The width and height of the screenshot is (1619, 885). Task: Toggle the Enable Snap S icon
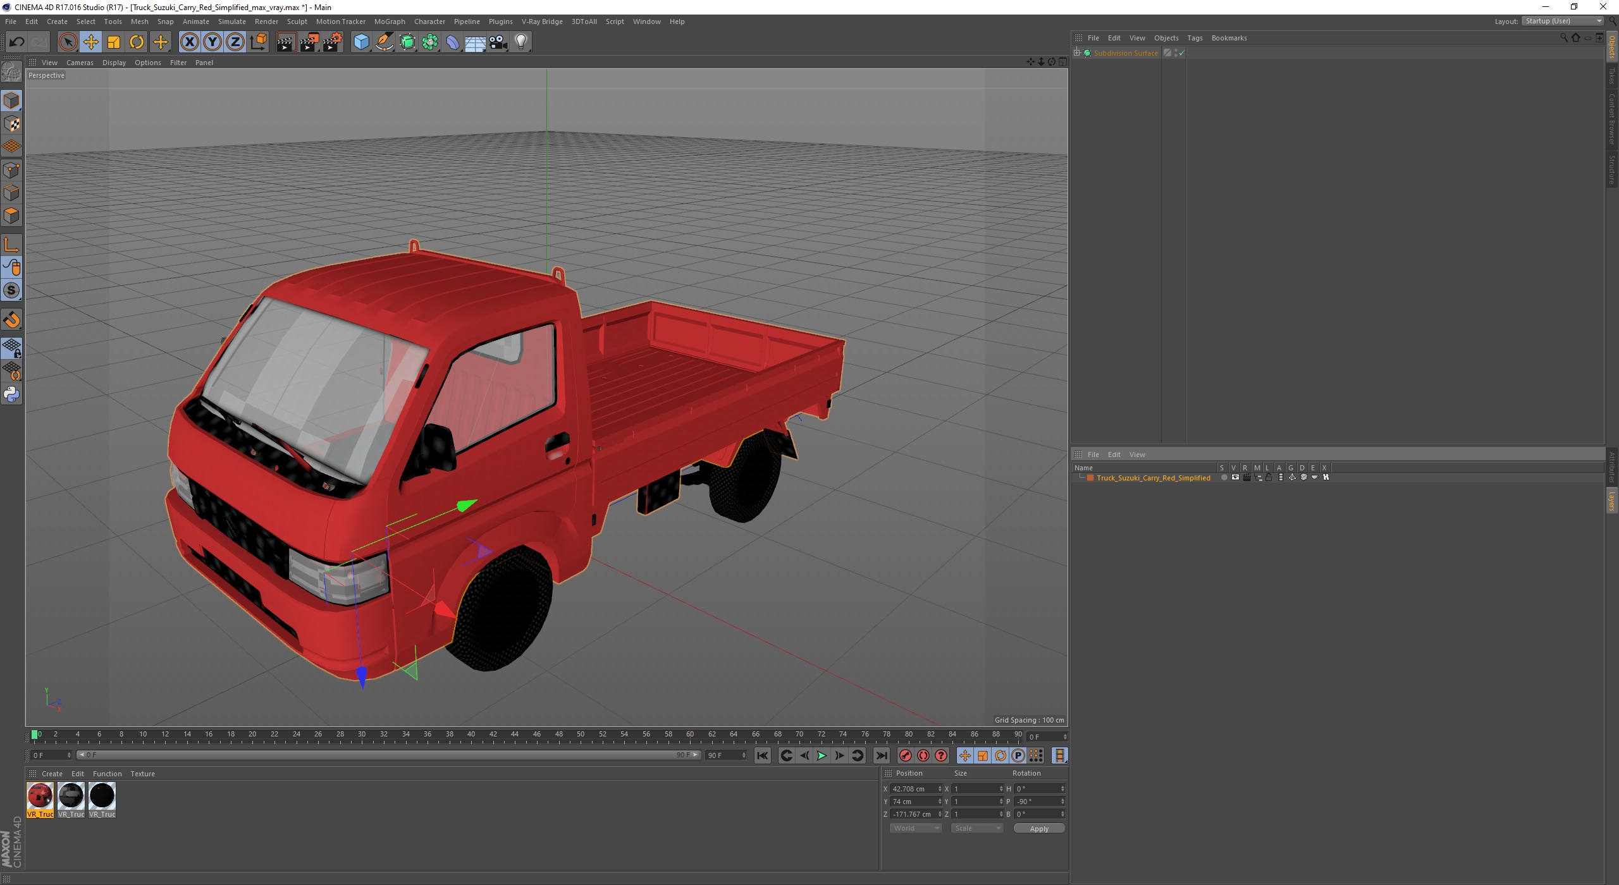pyautogui.click(x=11, y=290)
